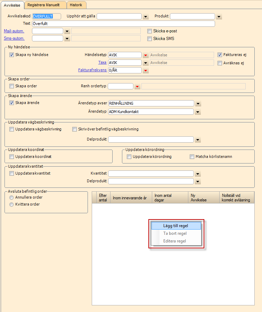Expand the Produkt dropdown arrow
The image size is (262, 312).
pos(219,16)
